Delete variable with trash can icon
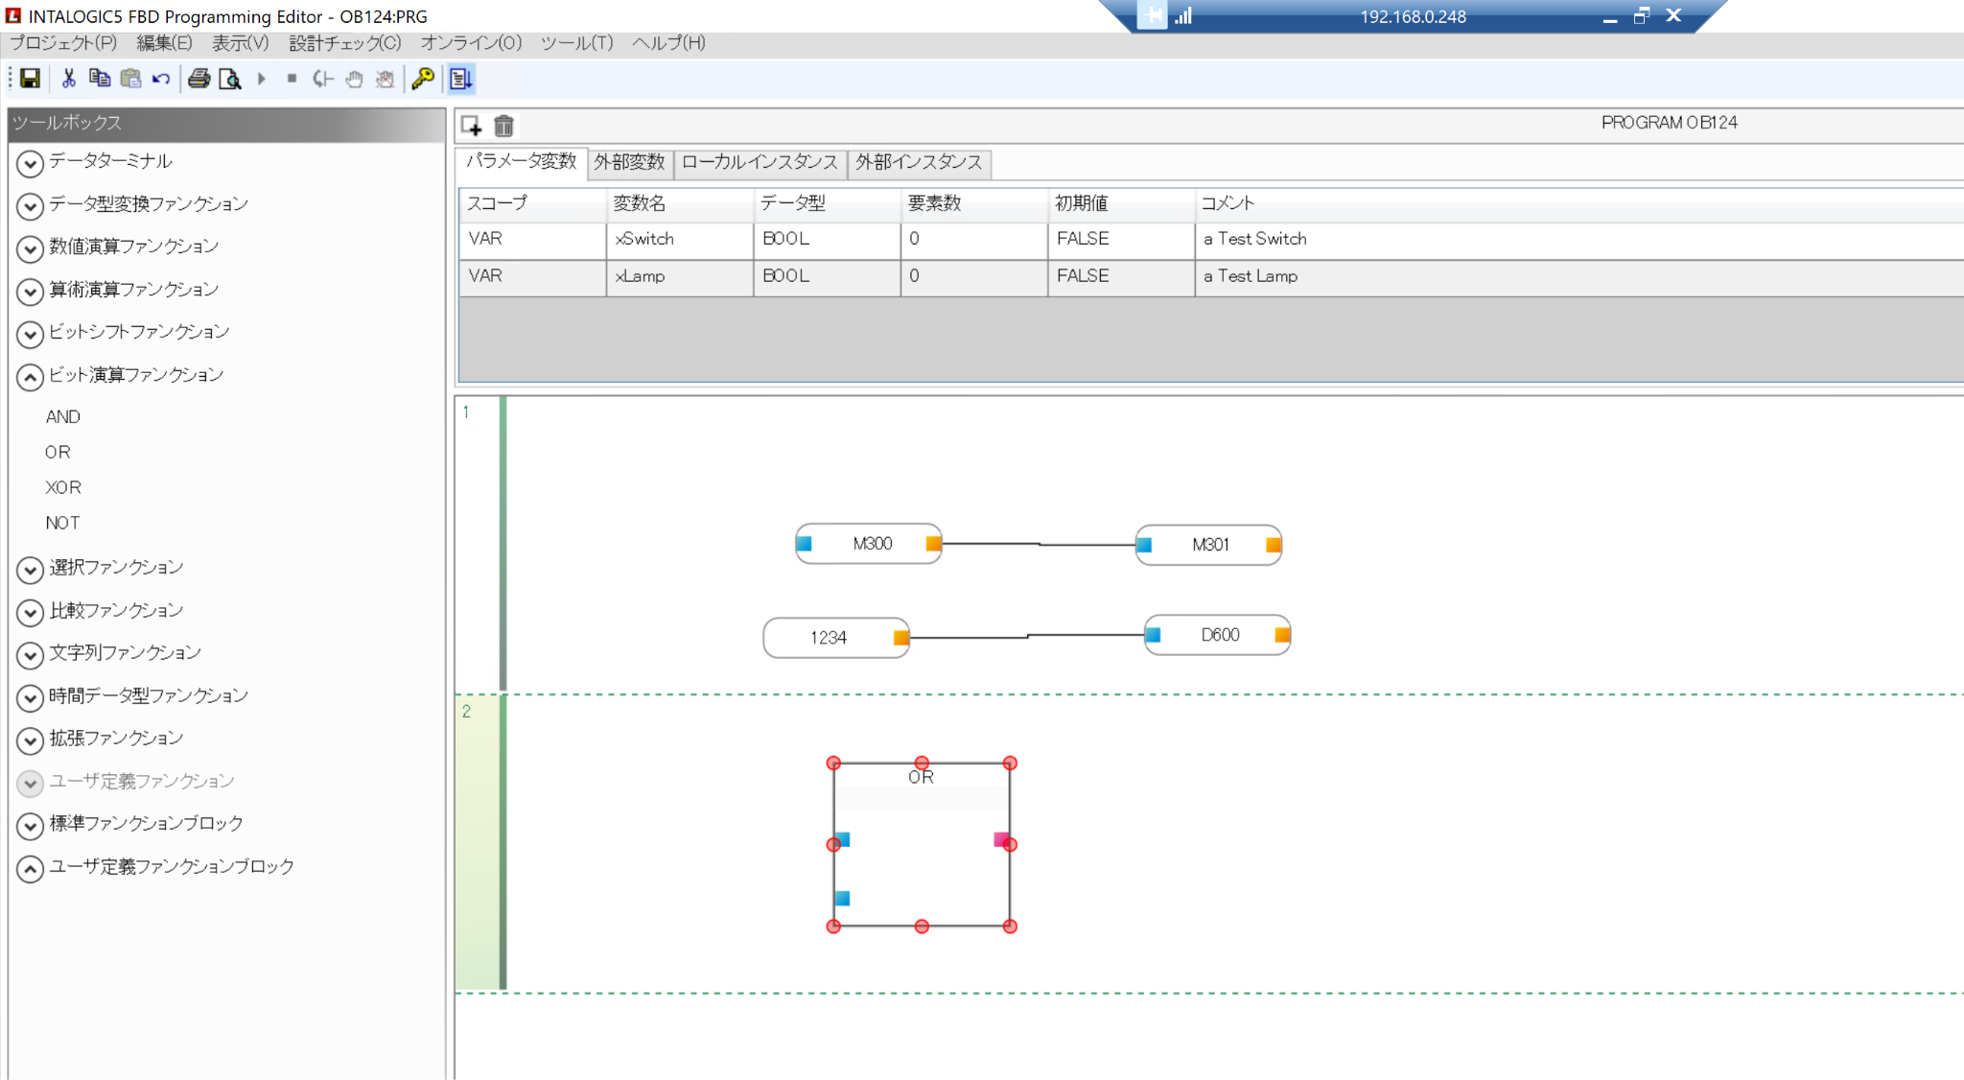The image size is (1964, 1080). pos(503,126)
